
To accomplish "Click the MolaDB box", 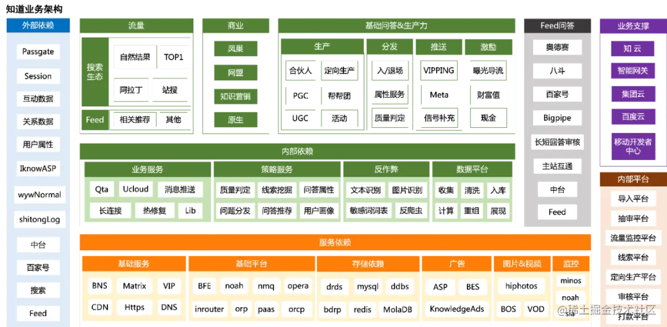I will (397, 309).
